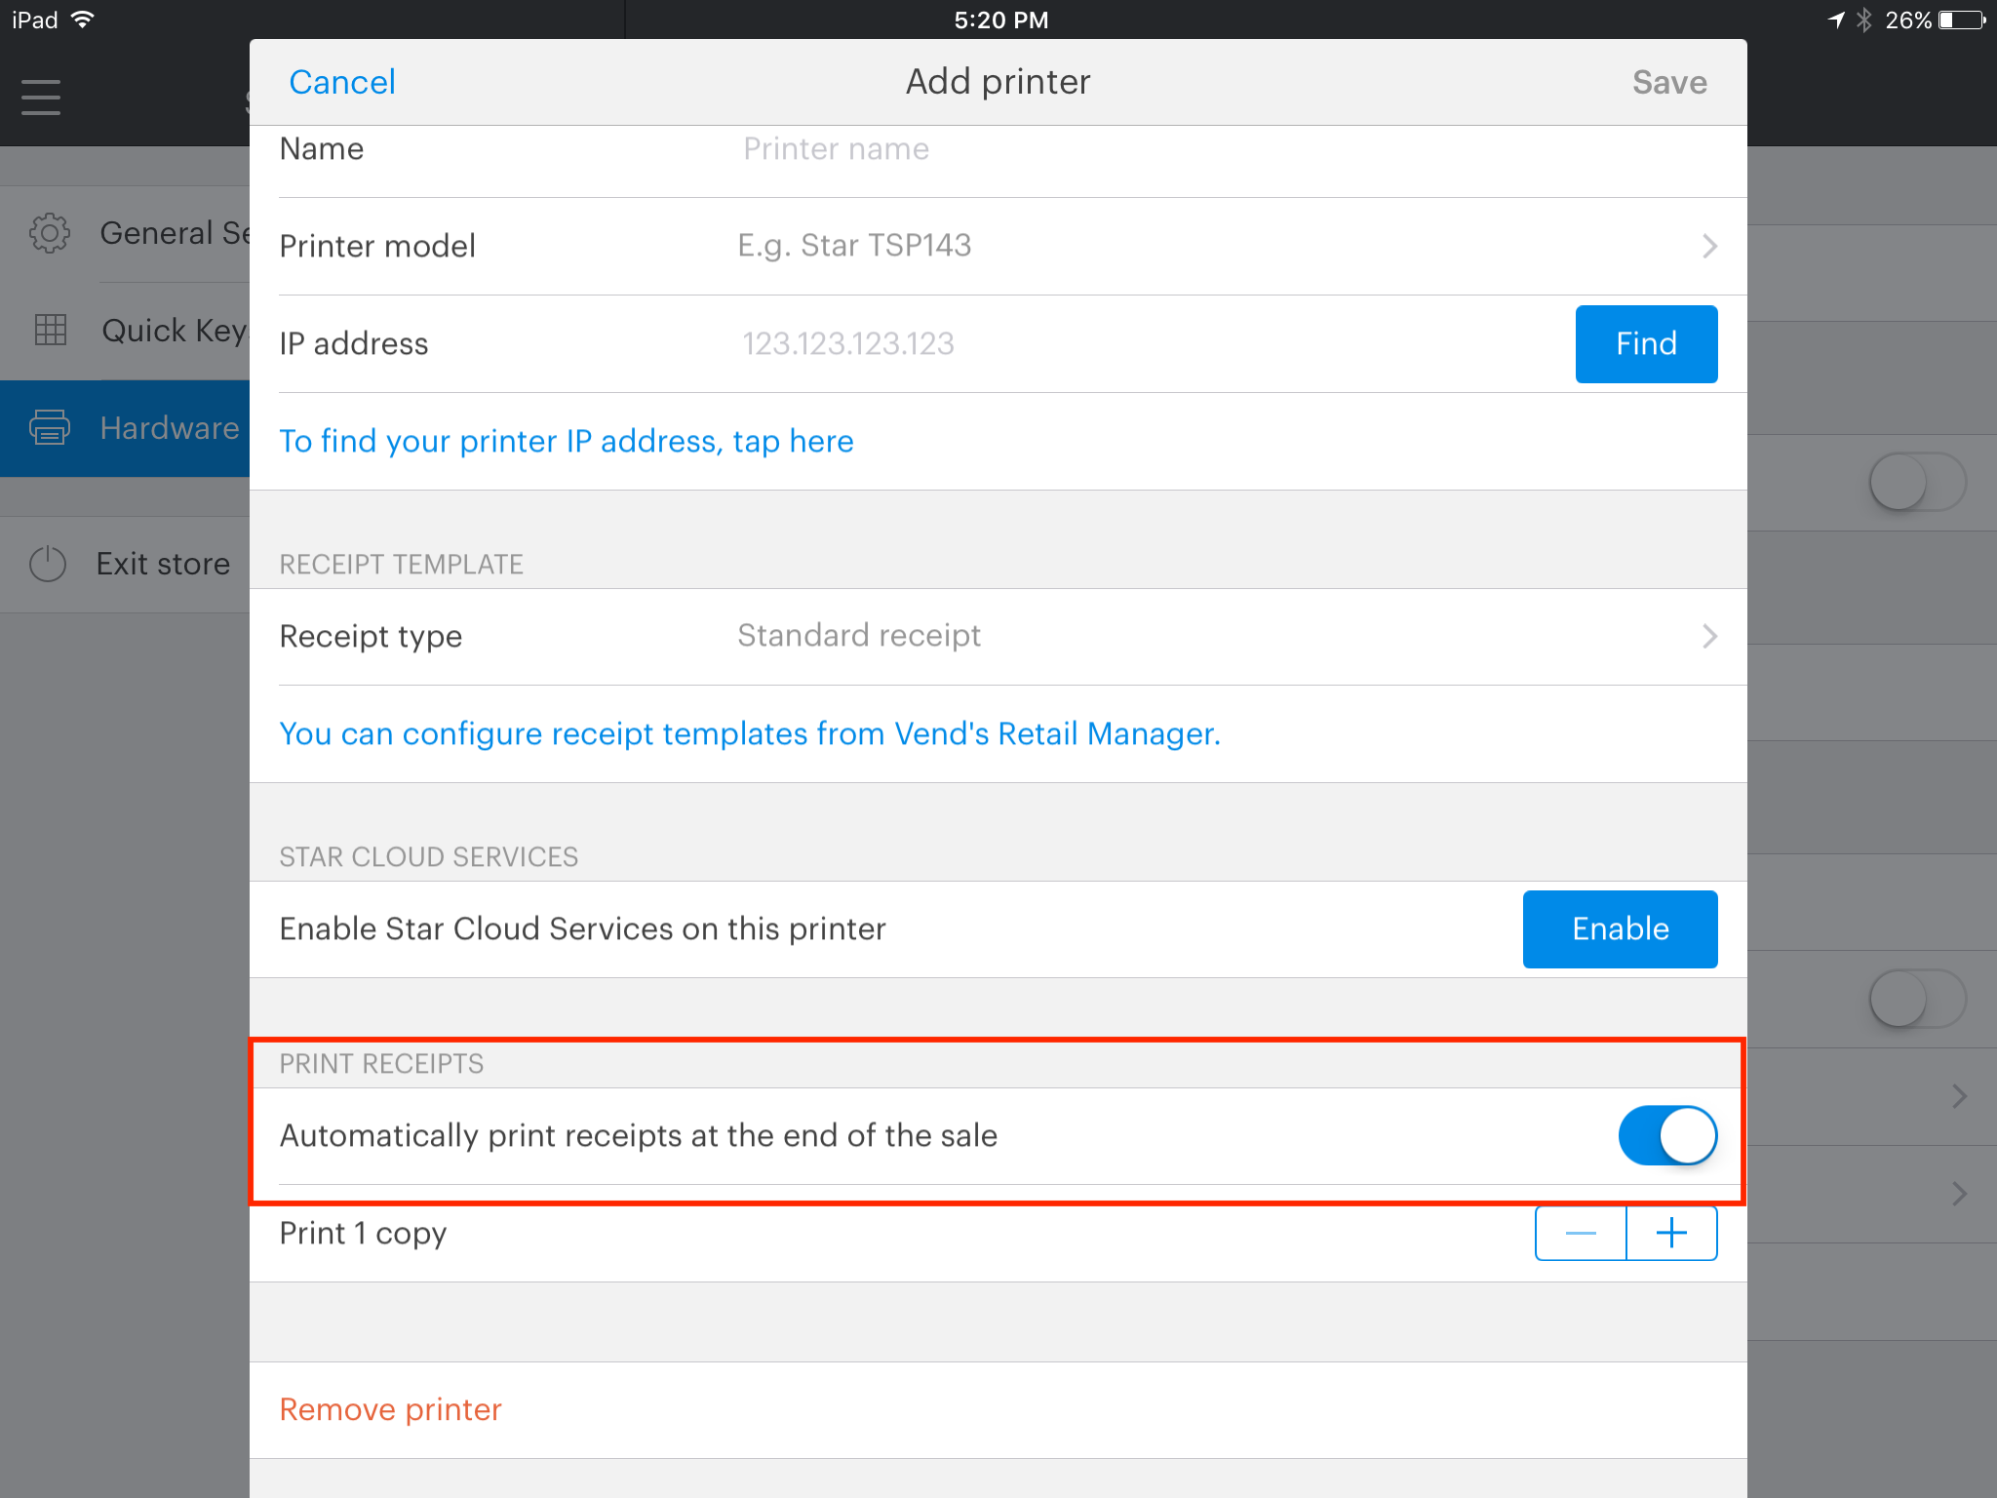Click the General Settings gear icon
Screen dimensions: 1997x1498
[x=50, y=233]
